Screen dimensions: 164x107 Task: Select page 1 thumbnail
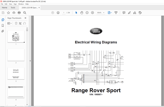16,37
